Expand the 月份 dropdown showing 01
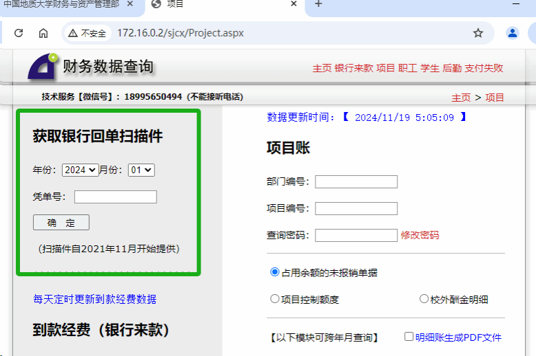The height and width of the screenshot is (356, 536). (x=141, y=170)
